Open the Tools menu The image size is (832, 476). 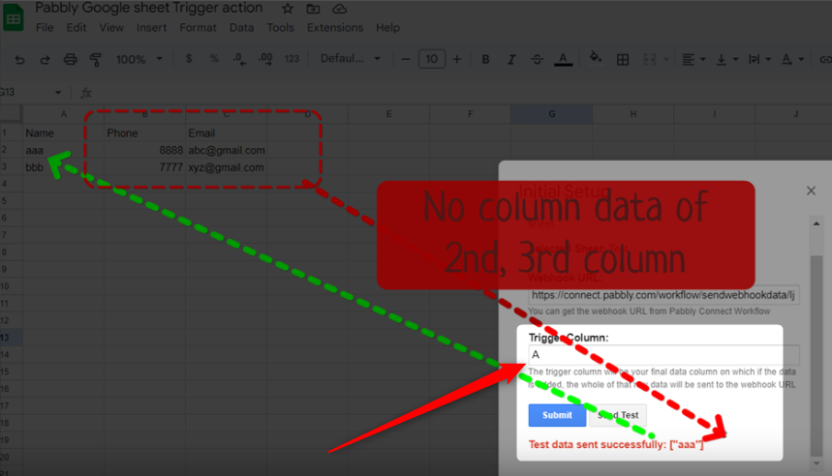(x=280, y=27)
